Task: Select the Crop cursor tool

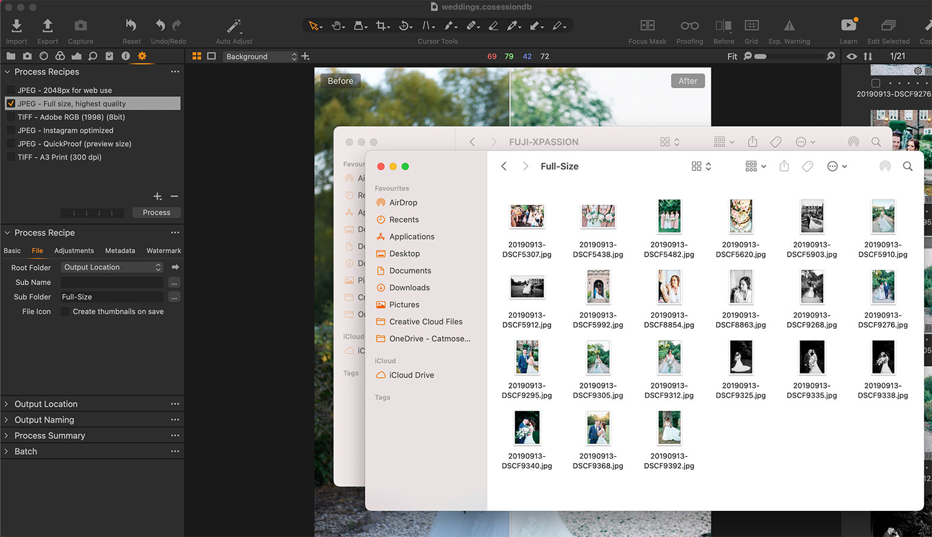Action: (x=382, y=25)
